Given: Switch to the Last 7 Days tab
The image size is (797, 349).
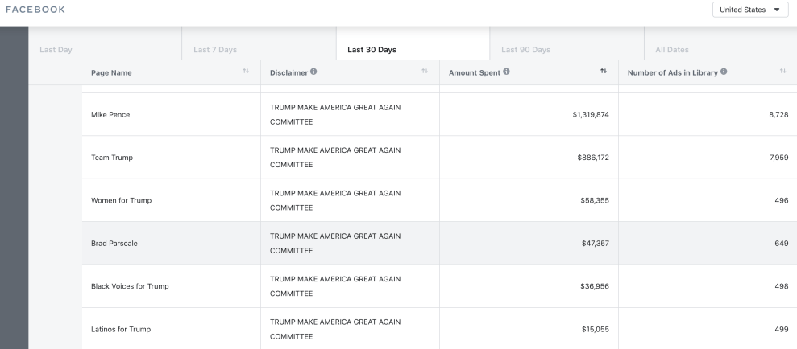Looking at the screenshot, I should click(215, 50).
